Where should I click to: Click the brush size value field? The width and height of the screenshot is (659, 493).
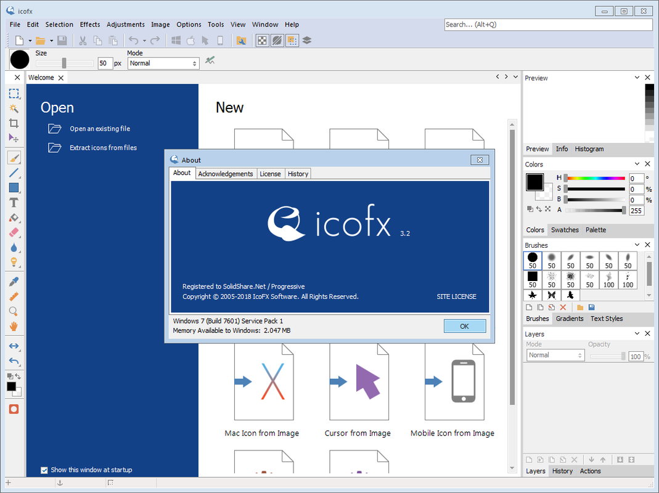pyautogui.click(x=105, y=63)
